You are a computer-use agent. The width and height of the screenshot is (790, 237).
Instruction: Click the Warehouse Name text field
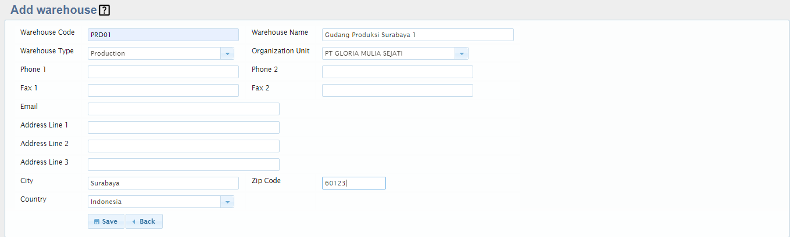click(x=418, y=35)
